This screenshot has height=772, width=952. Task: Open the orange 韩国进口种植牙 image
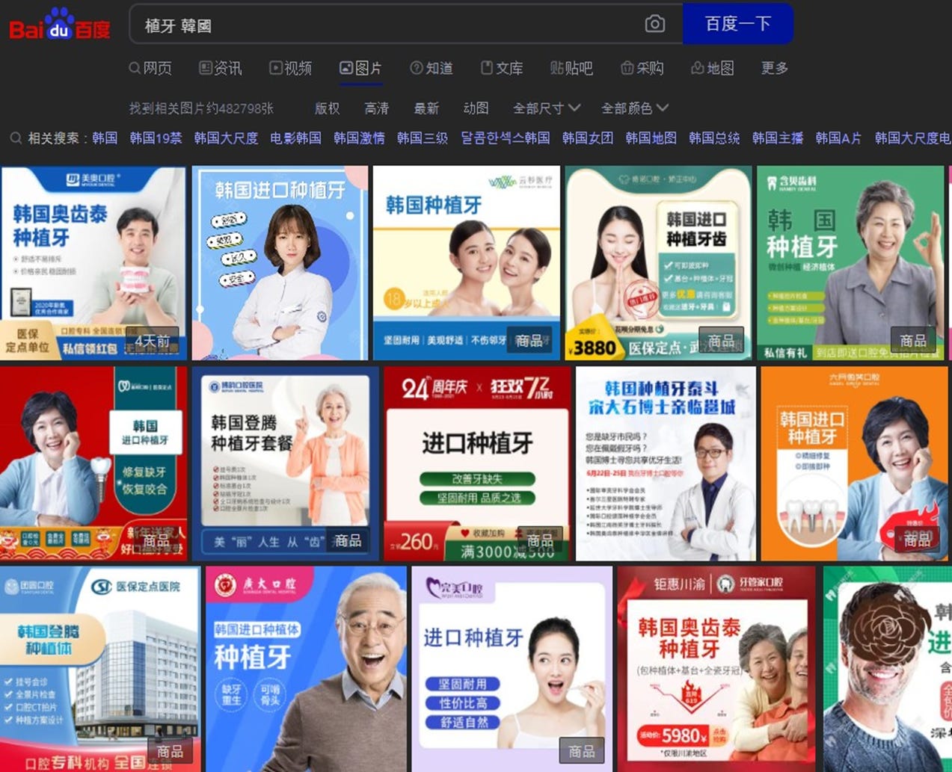coord(854,463)
